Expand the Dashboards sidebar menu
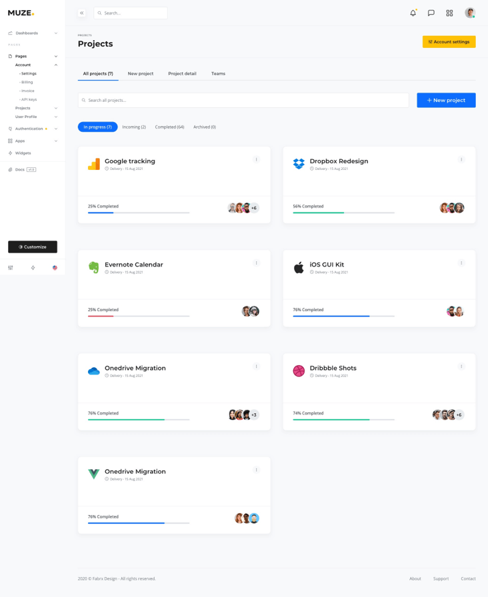 click(x=33, y=33)
